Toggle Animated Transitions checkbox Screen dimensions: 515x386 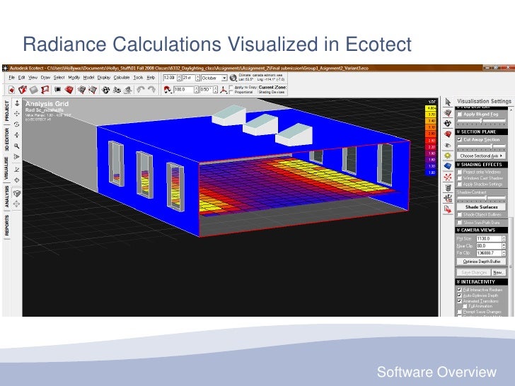460,301
